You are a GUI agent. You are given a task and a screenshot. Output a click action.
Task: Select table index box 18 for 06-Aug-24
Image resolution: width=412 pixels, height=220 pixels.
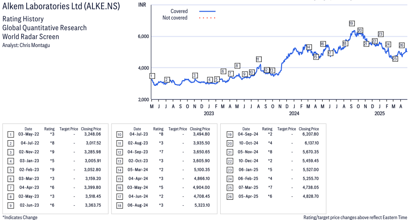pyautogui.click(x=120, y=206)
